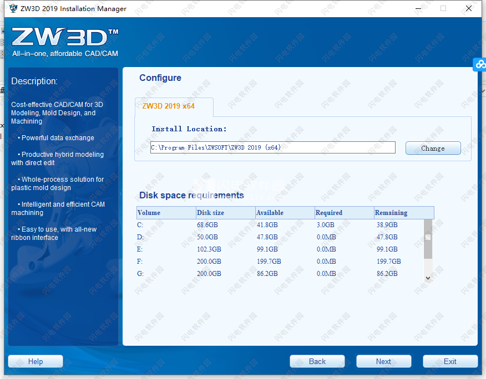The height and width of the screenshot is (379, 486).
Task: Go Back to the previous step
Action: point(317,361)
